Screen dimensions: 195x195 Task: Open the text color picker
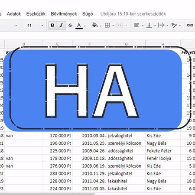[79, 26]
